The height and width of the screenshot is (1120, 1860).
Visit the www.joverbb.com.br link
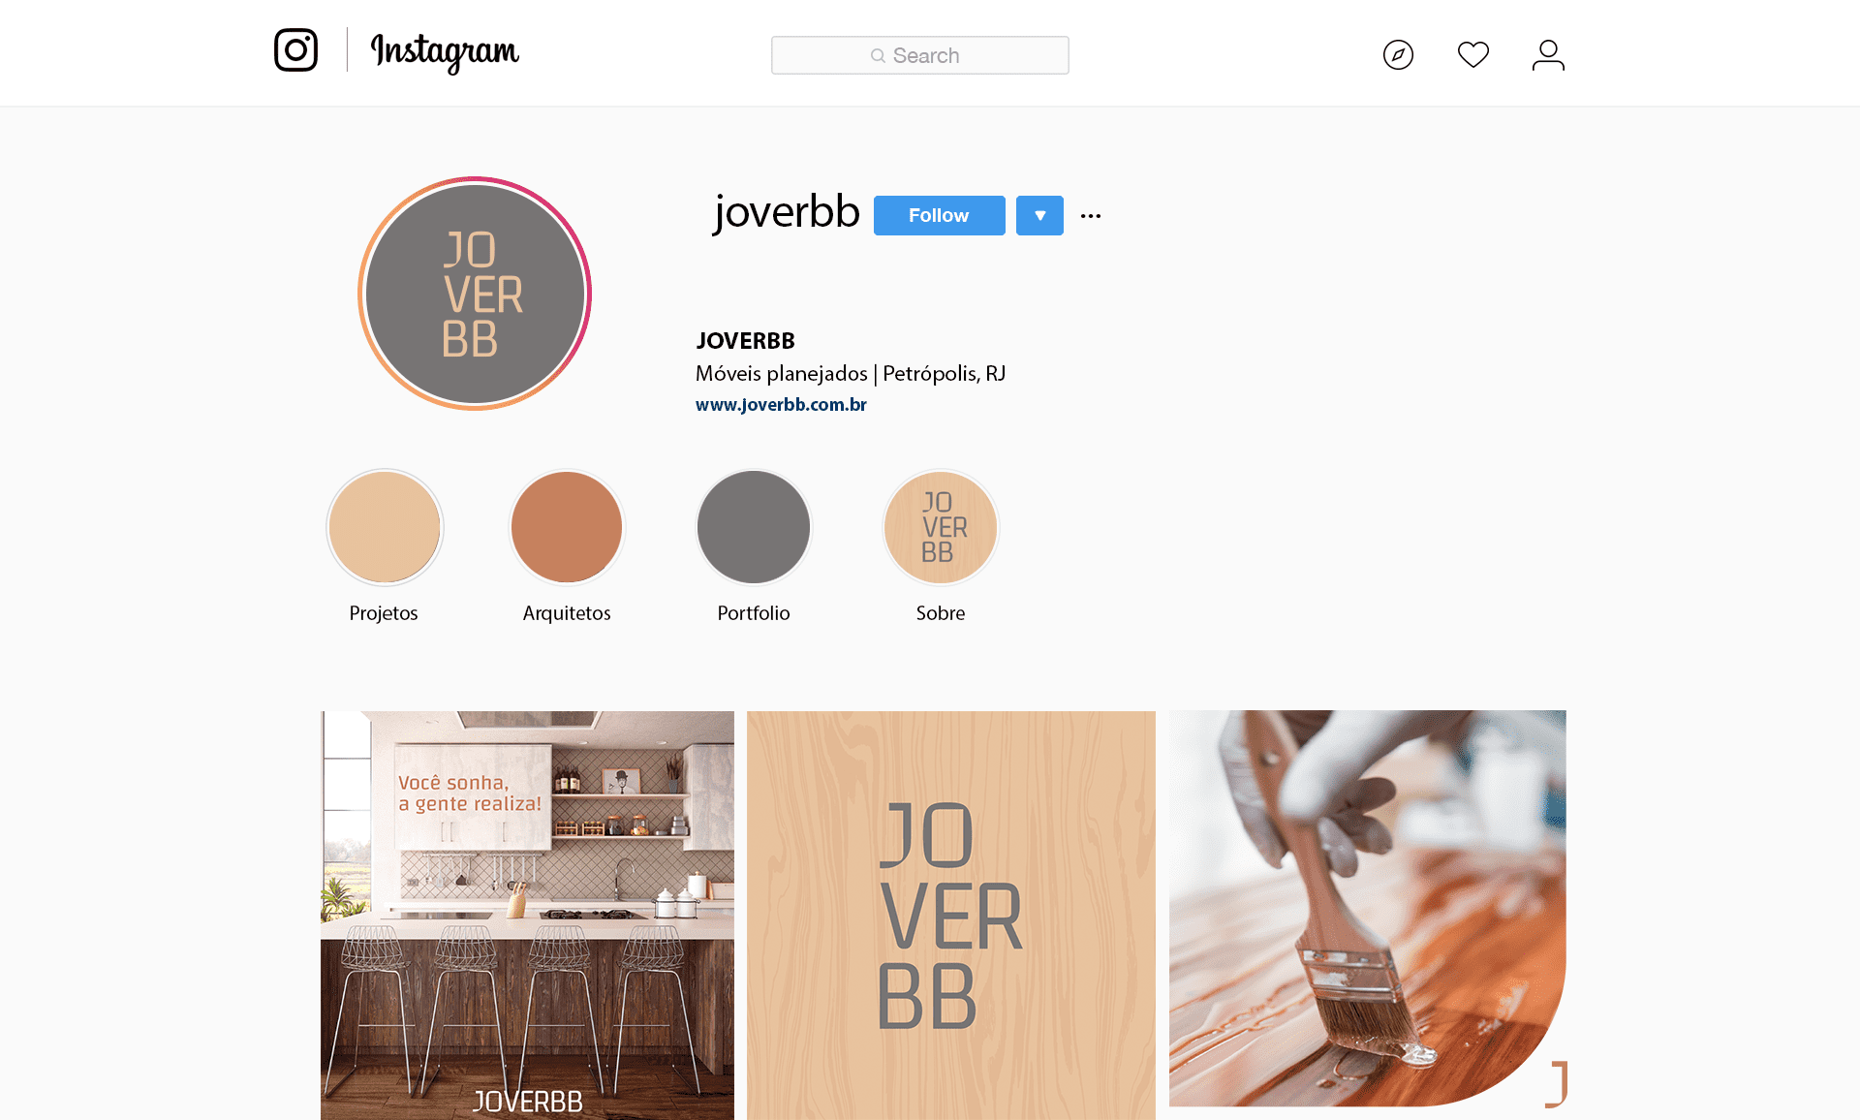tap(781, 404)
